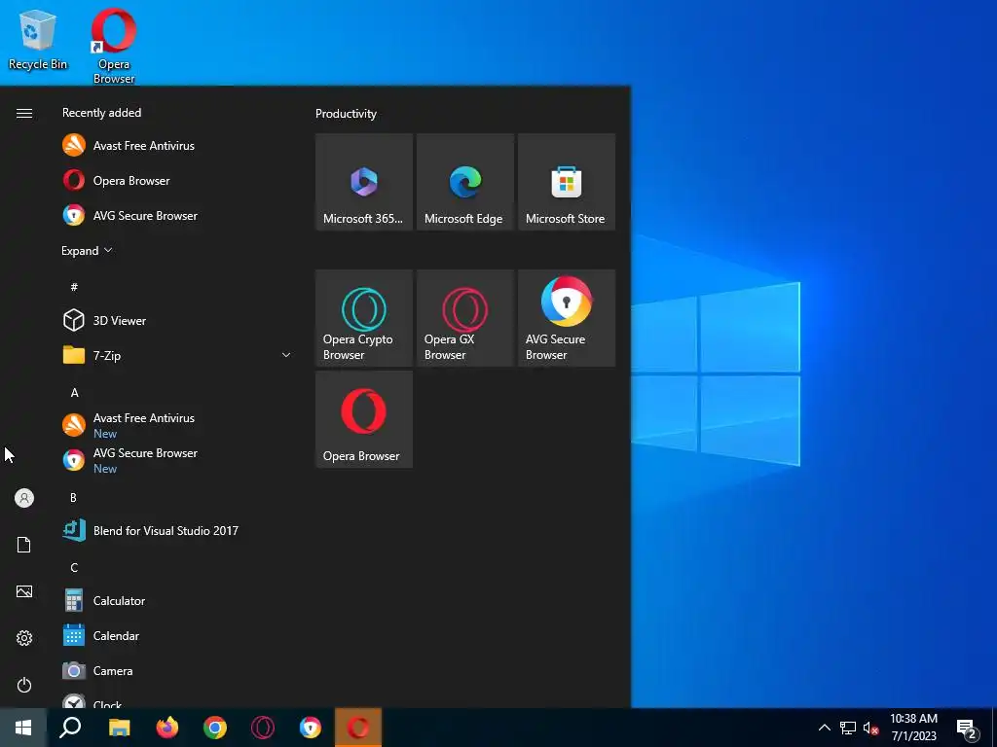The width and height of the screenshot is (997, 747).
Task: Launch Google Chrome from taskbar
Action: point(215,728)
